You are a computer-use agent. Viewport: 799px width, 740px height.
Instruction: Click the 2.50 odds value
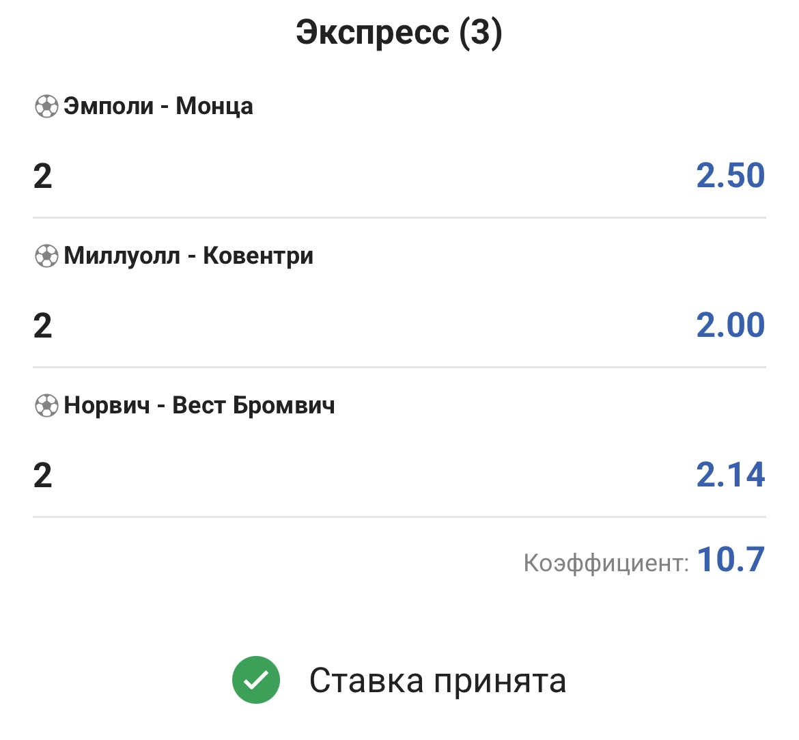(x=730, y=176)
